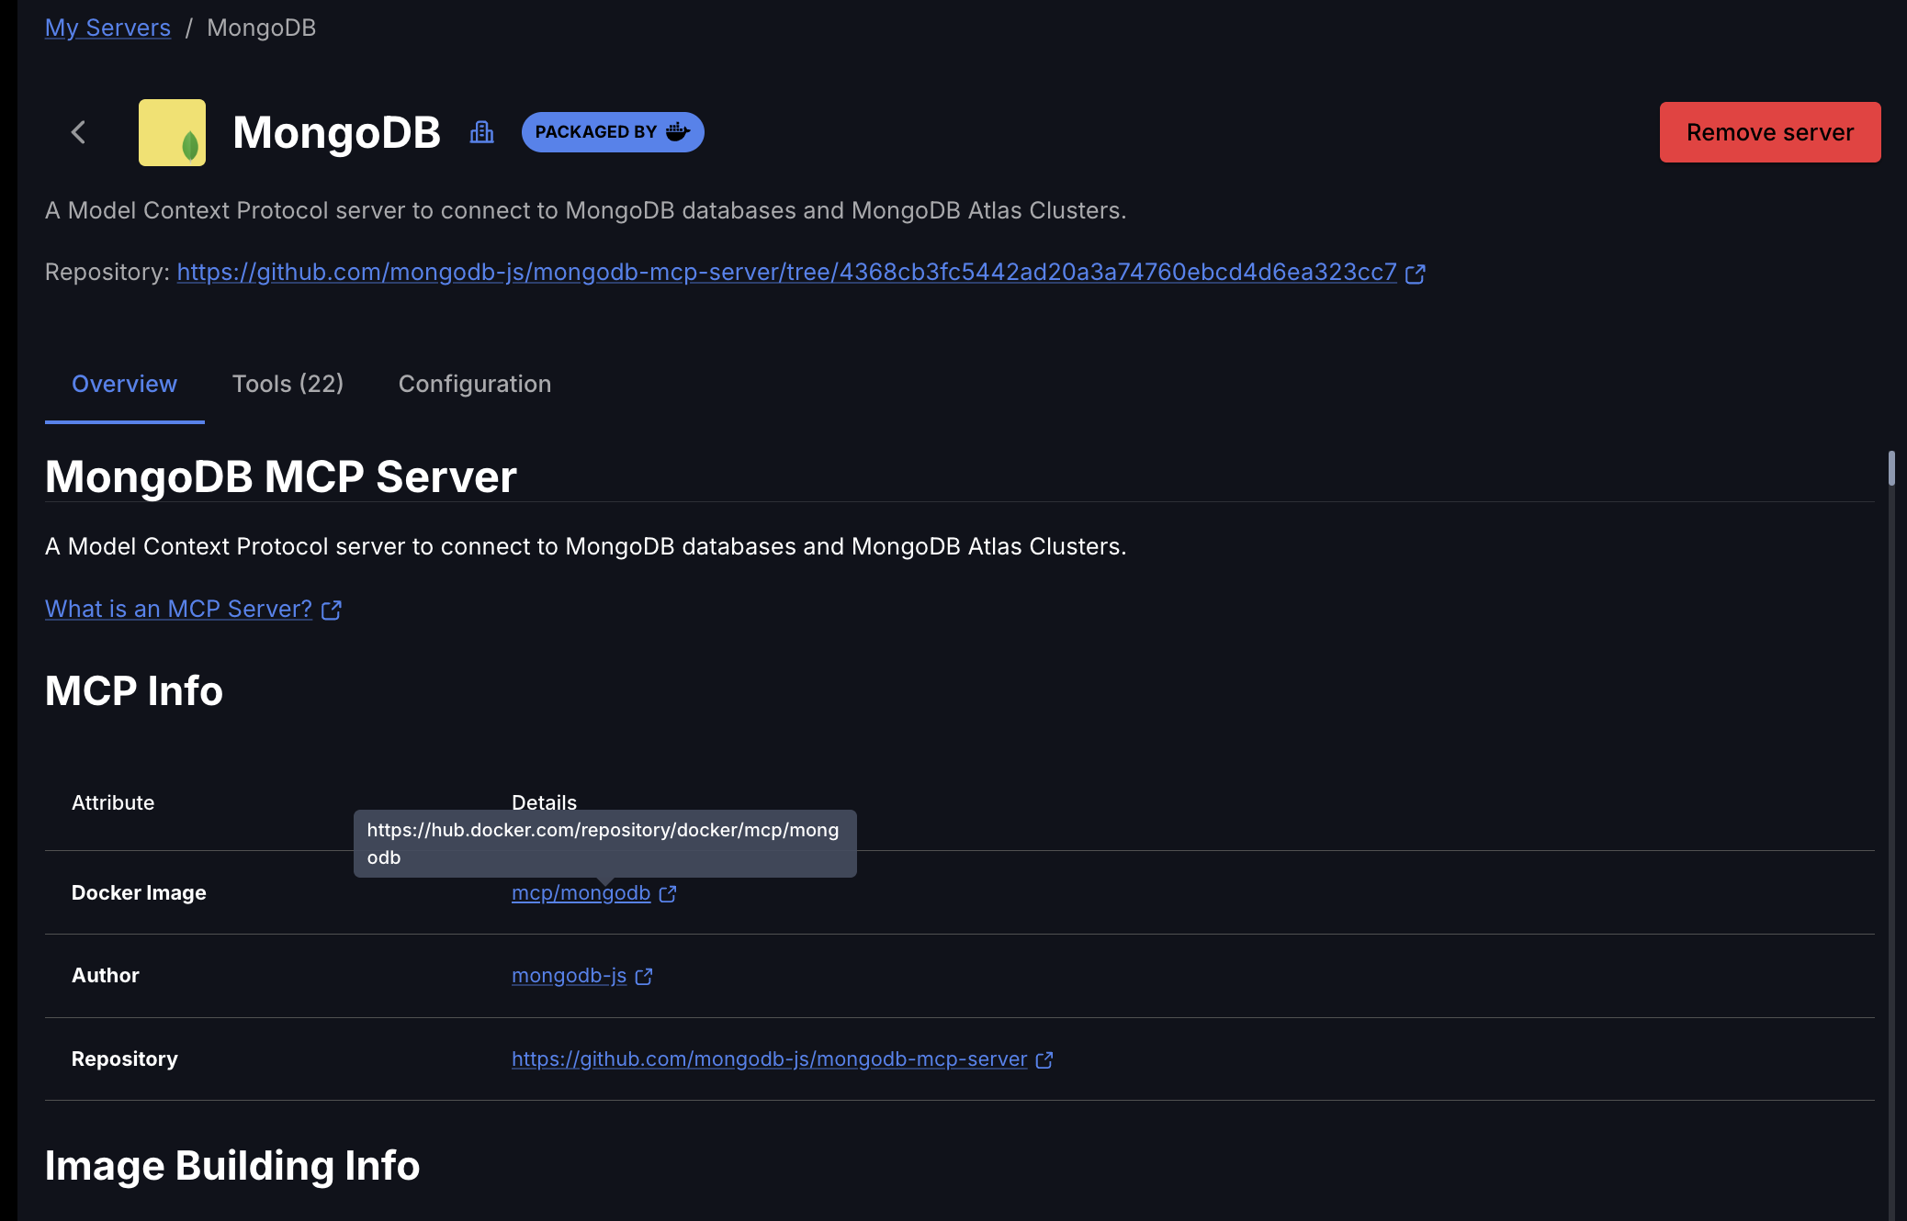Image resolution: width=1907 pixels, height=1221 pixels.
Task: Click the Docker whale icon in badge
Action: (x=677, y=132)
